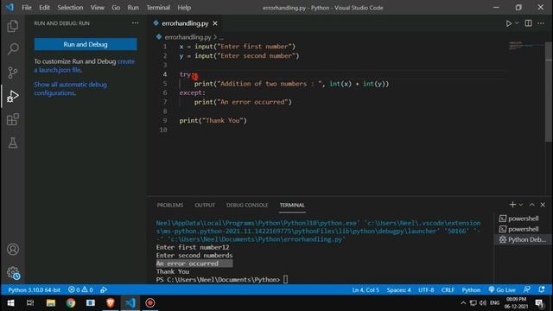The image size is (553, 311).
Task: Switch to the Output panel tab
Action: point(205,206)
